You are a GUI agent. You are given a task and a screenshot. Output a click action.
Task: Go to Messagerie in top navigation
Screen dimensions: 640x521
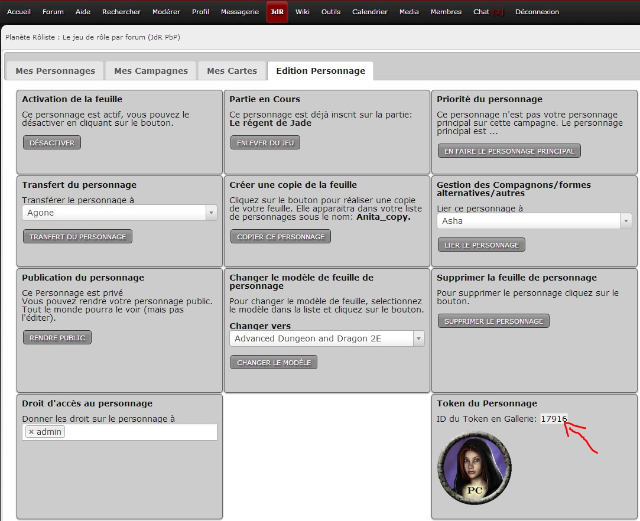click(239, 12)
